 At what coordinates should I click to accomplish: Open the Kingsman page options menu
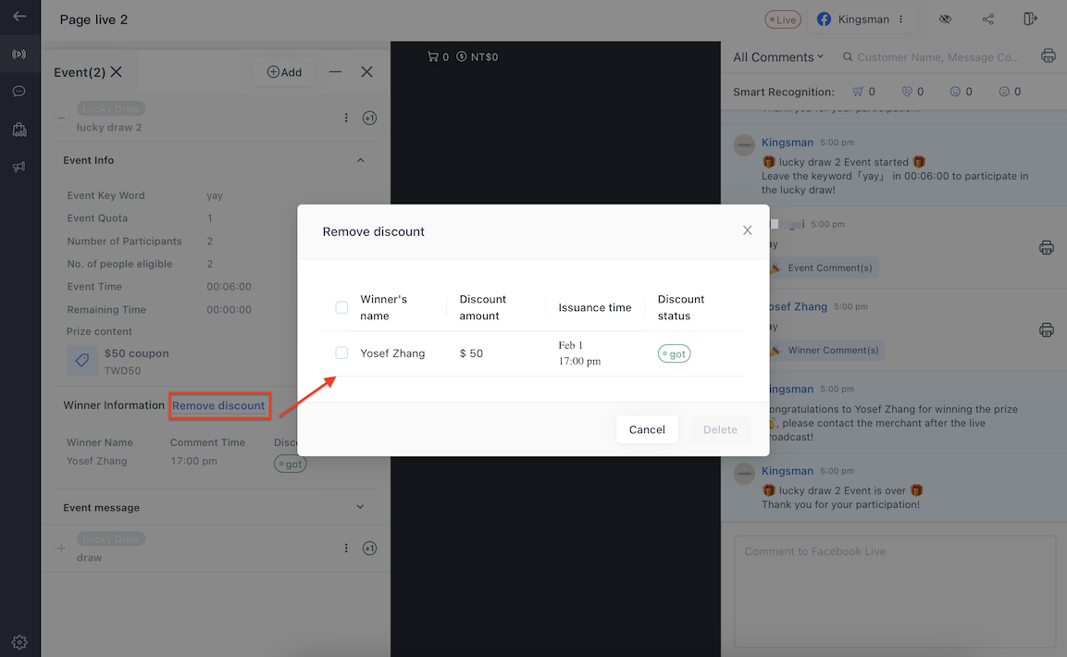pyautogui.click(x=901, y=19)
